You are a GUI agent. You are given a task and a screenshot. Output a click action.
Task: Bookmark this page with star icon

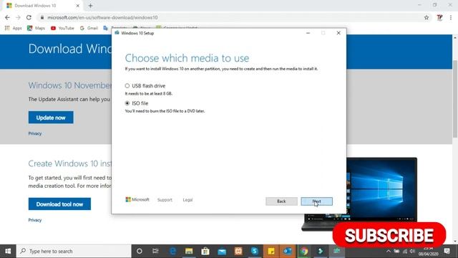[x=427, y=17]
